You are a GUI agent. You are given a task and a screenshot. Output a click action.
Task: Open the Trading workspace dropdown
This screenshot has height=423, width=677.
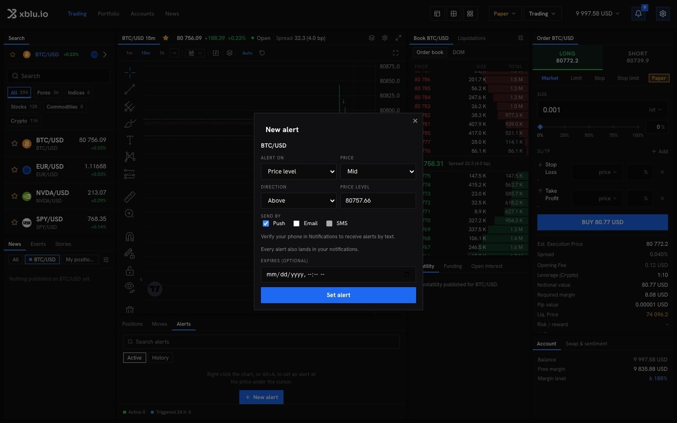(542, 14)
